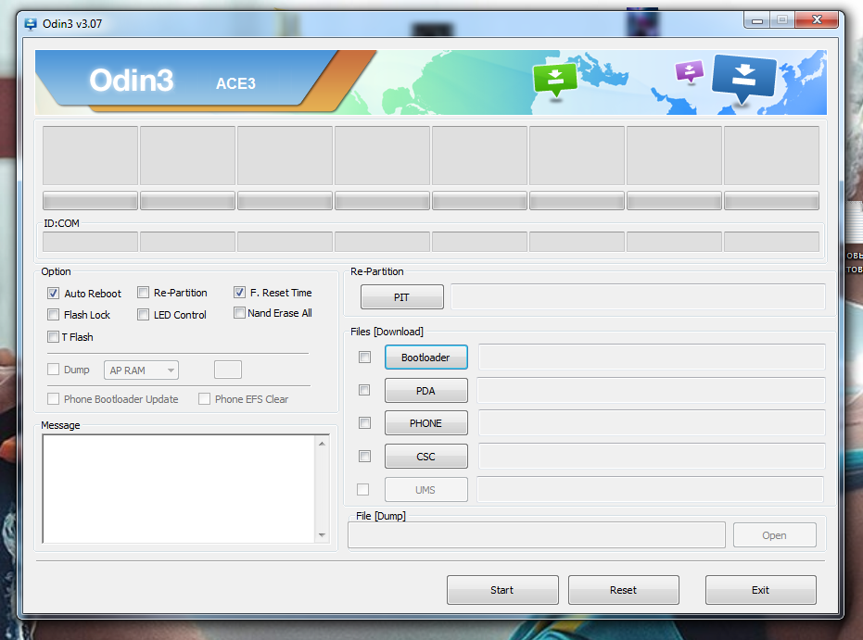
Task: Tick the checkbox beside PHONE button
Action: (x=364, y=423)
